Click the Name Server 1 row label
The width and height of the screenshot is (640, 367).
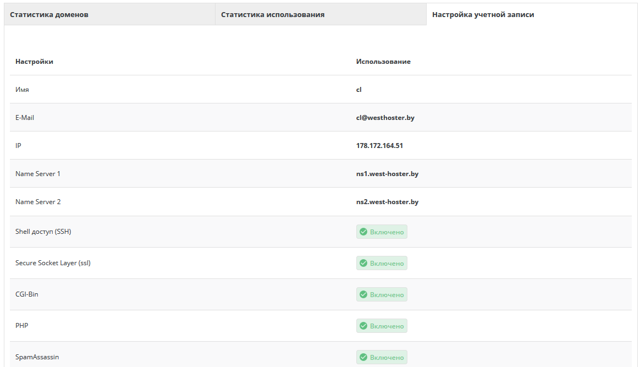38,174
